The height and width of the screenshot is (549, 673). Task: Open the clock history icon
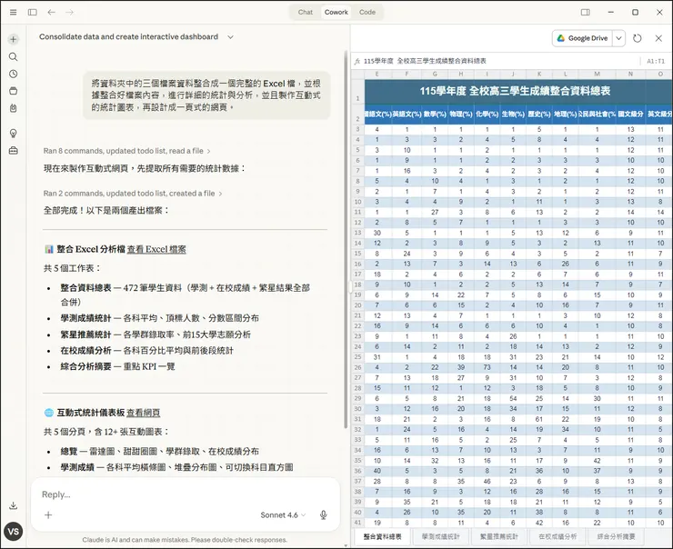[14, 74]
